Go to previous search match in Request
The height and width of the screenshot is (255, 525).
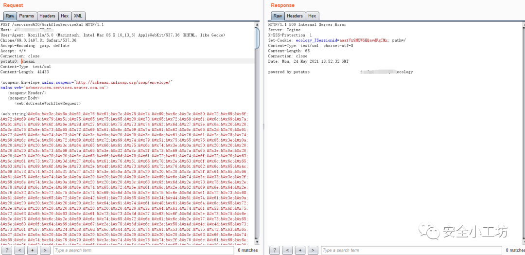20,250
